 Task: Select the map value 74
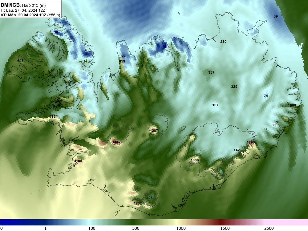tap(266, 96)
